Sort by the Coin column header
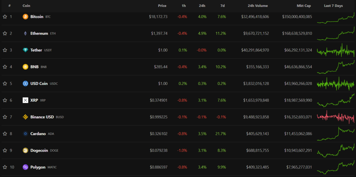Screen dimensions: 356x177 click(x=26, y=6)
